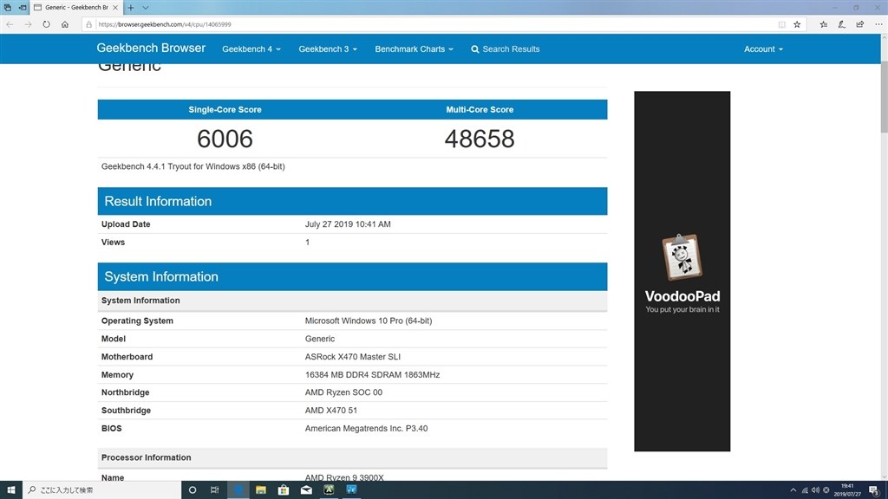Add this page to favorites
The height and width of the screenshot is (499, 888).
pyautogui.click(x=797, y=24)
